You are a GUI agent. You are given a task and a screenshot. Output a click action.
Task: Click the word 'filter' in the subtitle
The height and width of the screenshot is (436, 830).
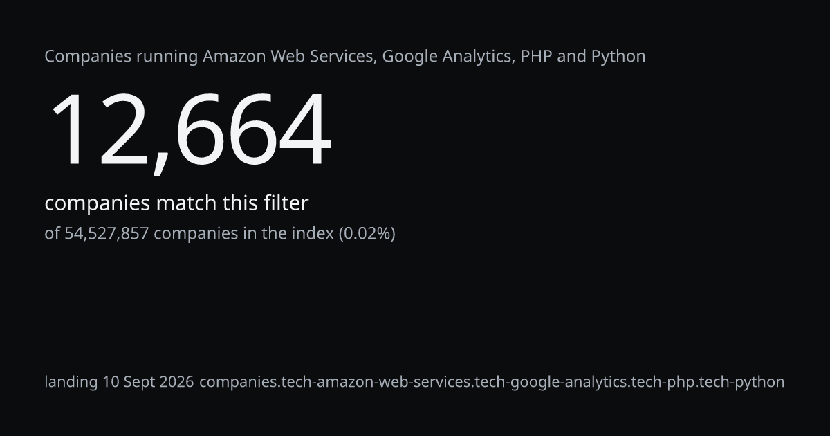[x=285, y=203]
